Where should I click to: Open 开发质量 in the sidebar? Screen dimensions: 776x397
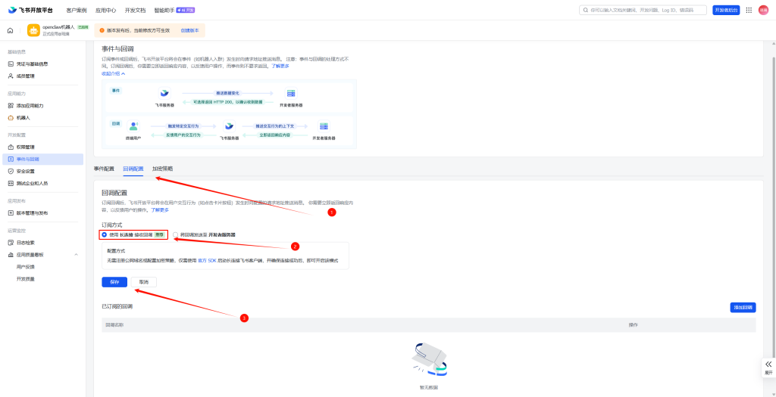point(26,279)
